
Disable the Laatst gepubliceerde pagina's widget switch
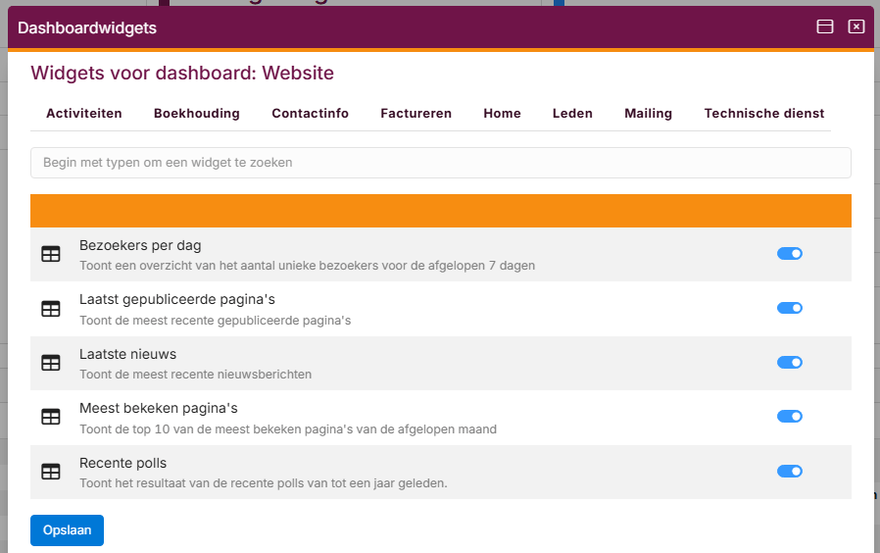790,308
